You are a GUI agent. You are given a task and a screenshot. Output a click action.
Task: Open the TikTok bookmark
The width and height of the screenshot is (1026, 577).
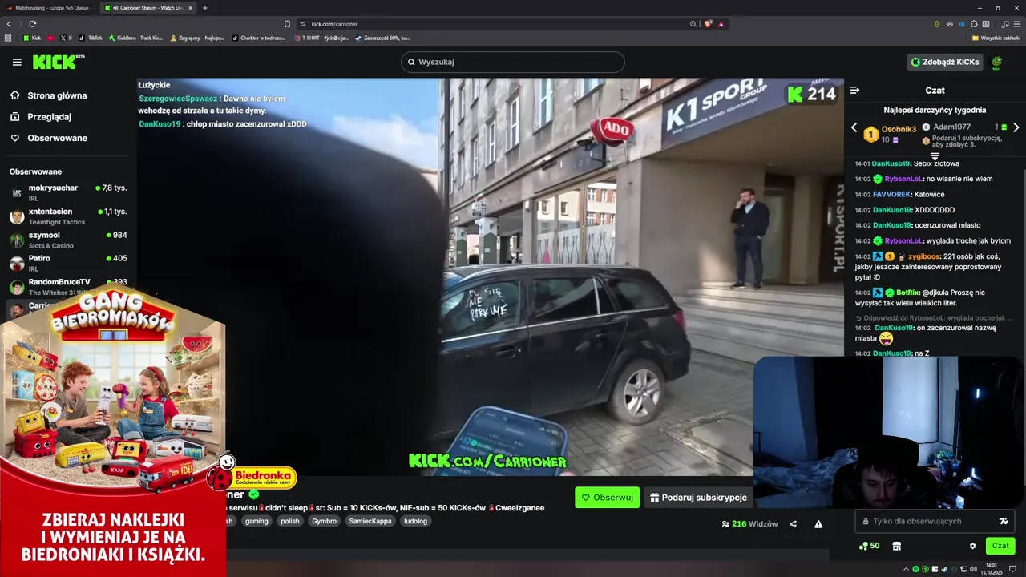[x=91, y=38]
